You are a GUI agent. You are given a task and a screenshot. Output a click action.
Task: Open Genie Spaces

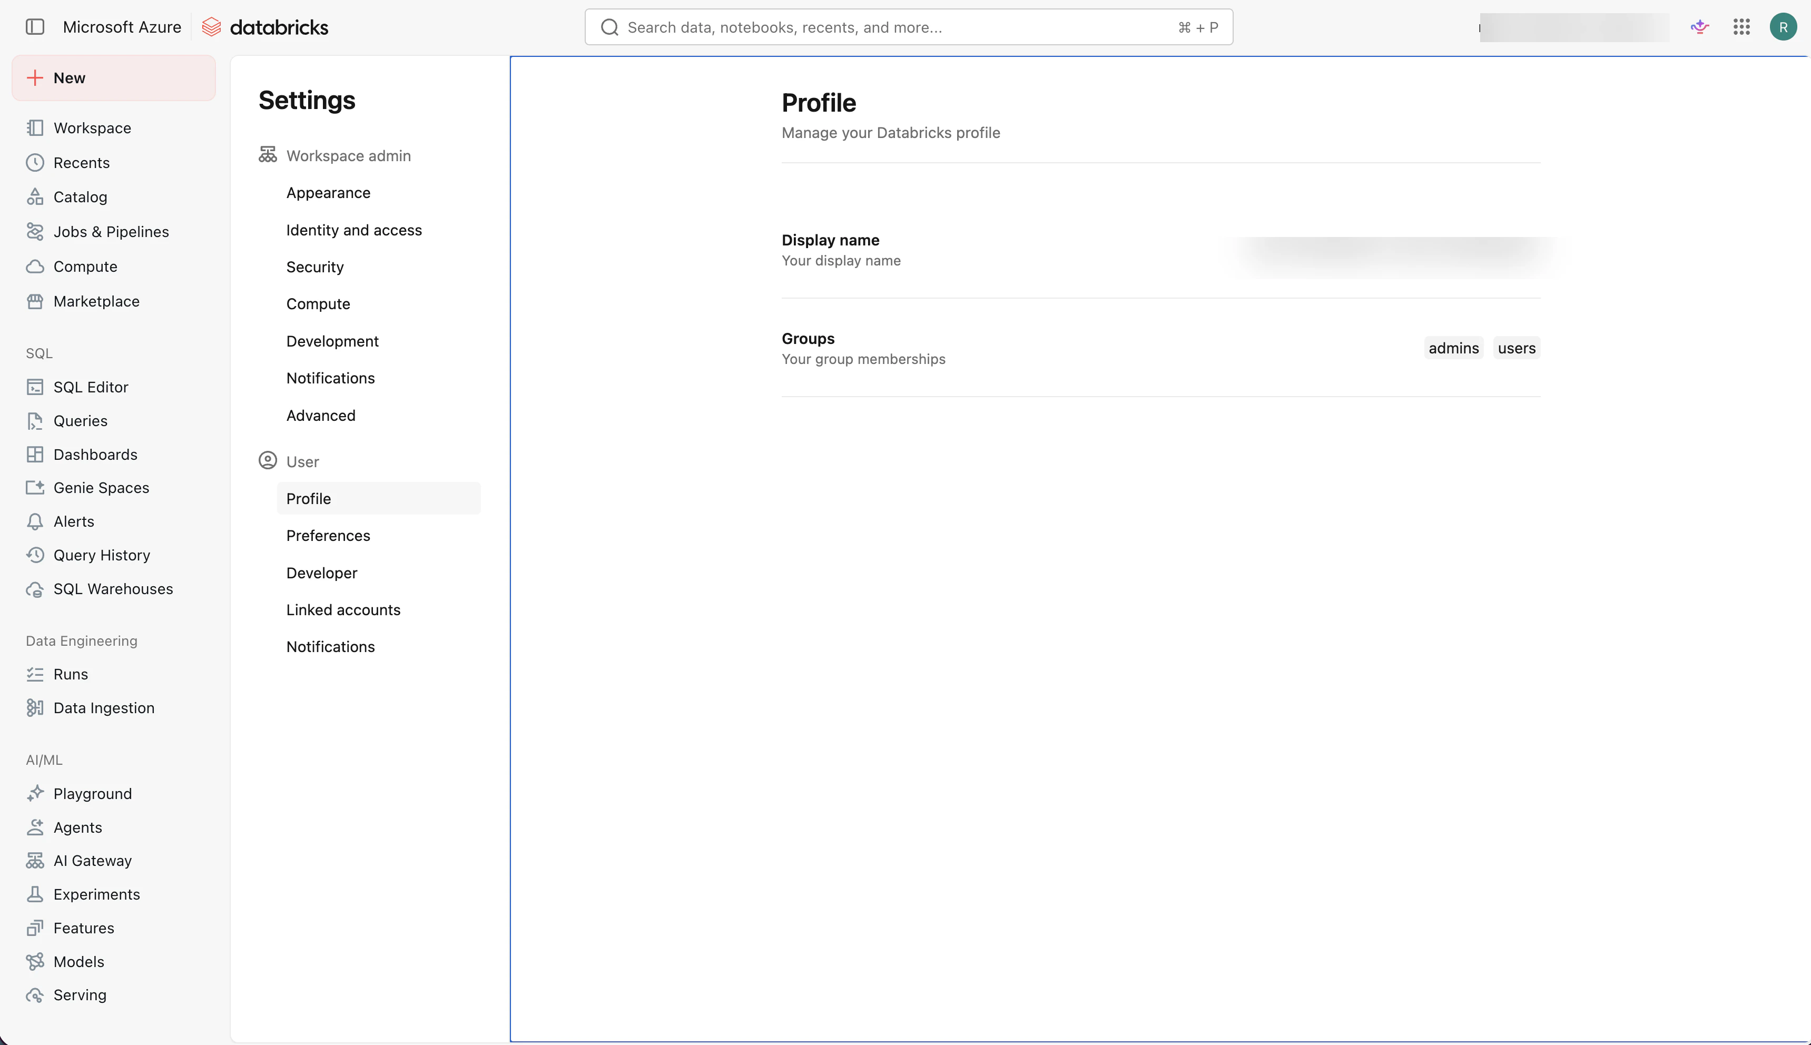[x=101, y=487]
